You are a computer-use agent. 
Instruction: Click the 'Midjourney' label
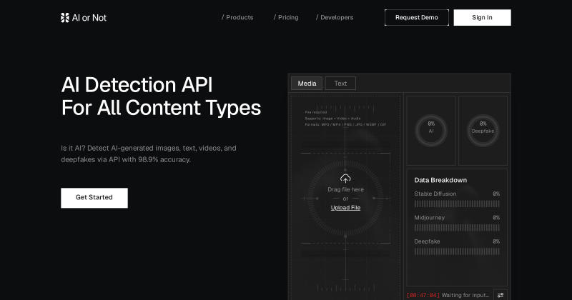(430, 218)
